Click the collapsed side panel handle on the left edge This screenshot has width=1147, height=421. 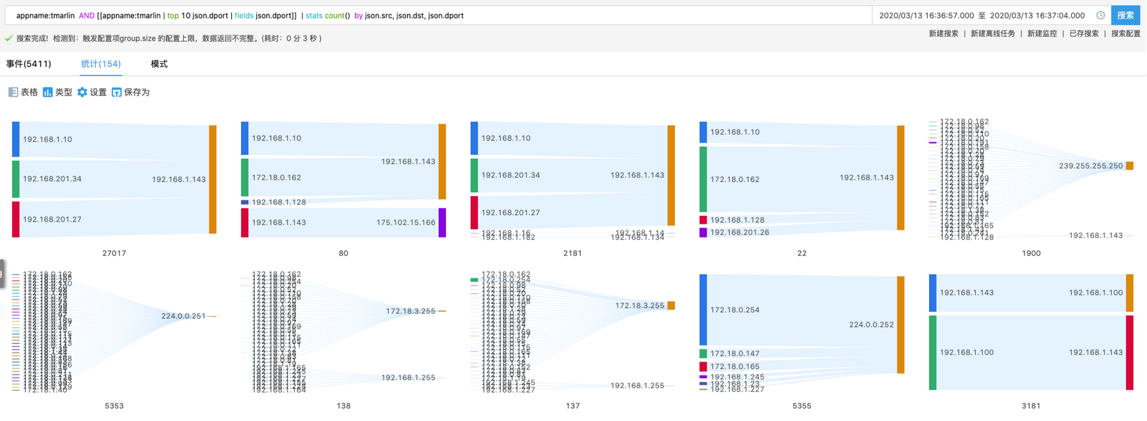coord(2,274)
